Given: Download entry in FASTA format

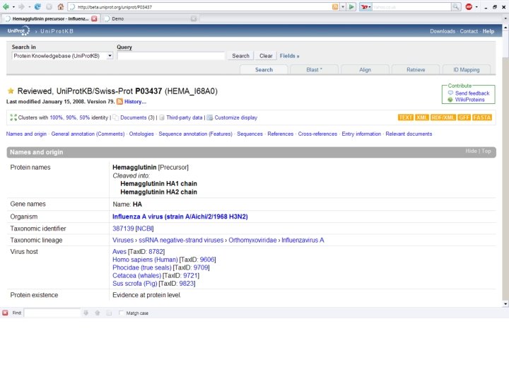Looking at the screenshot, I should click(x=482, y=117).
